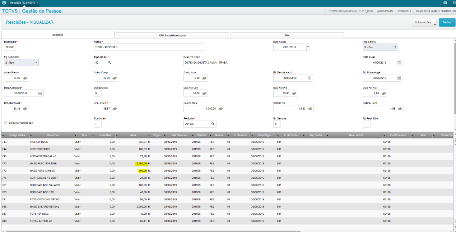Switch to the EFD Social/Homolognet tab
This screenshot has width=456, height=232.
172,35
